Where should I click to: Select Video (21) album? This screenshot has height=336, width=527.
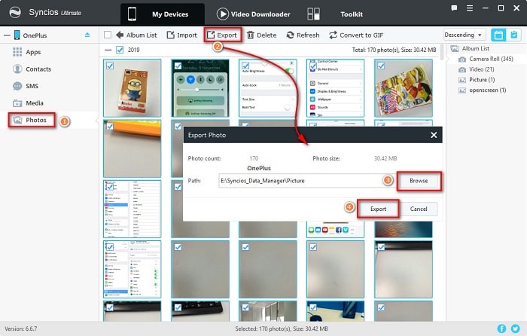click(x=481, y=69)
